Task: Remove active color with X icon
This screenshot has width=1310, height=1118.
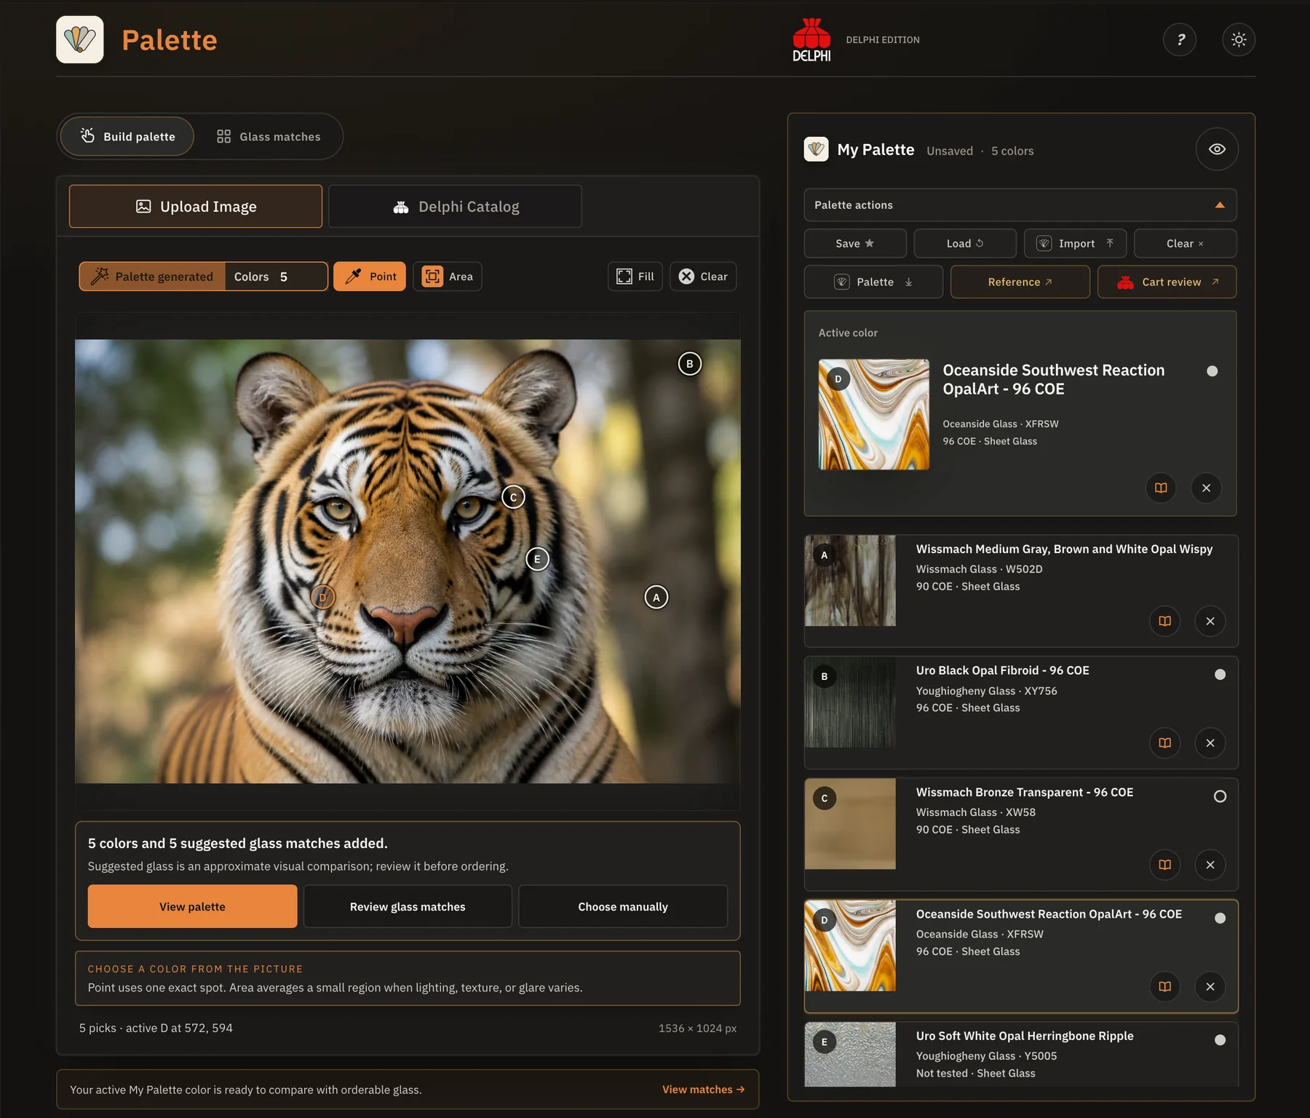Action: coord(1206,488)
